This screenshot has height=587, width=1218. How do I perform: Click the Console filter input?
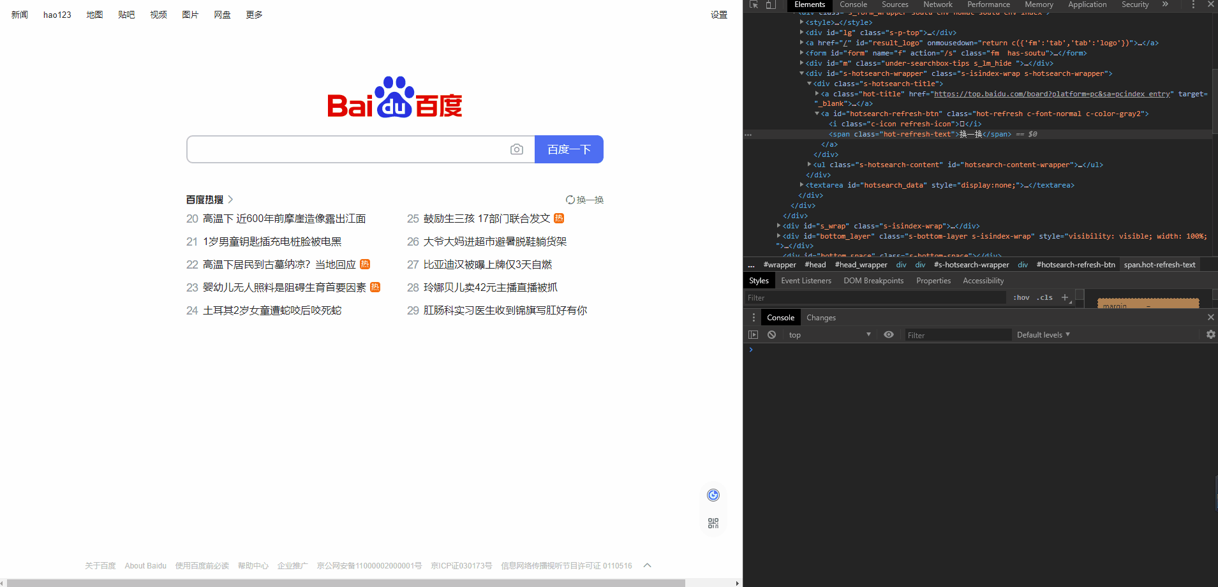coord(958,335)
